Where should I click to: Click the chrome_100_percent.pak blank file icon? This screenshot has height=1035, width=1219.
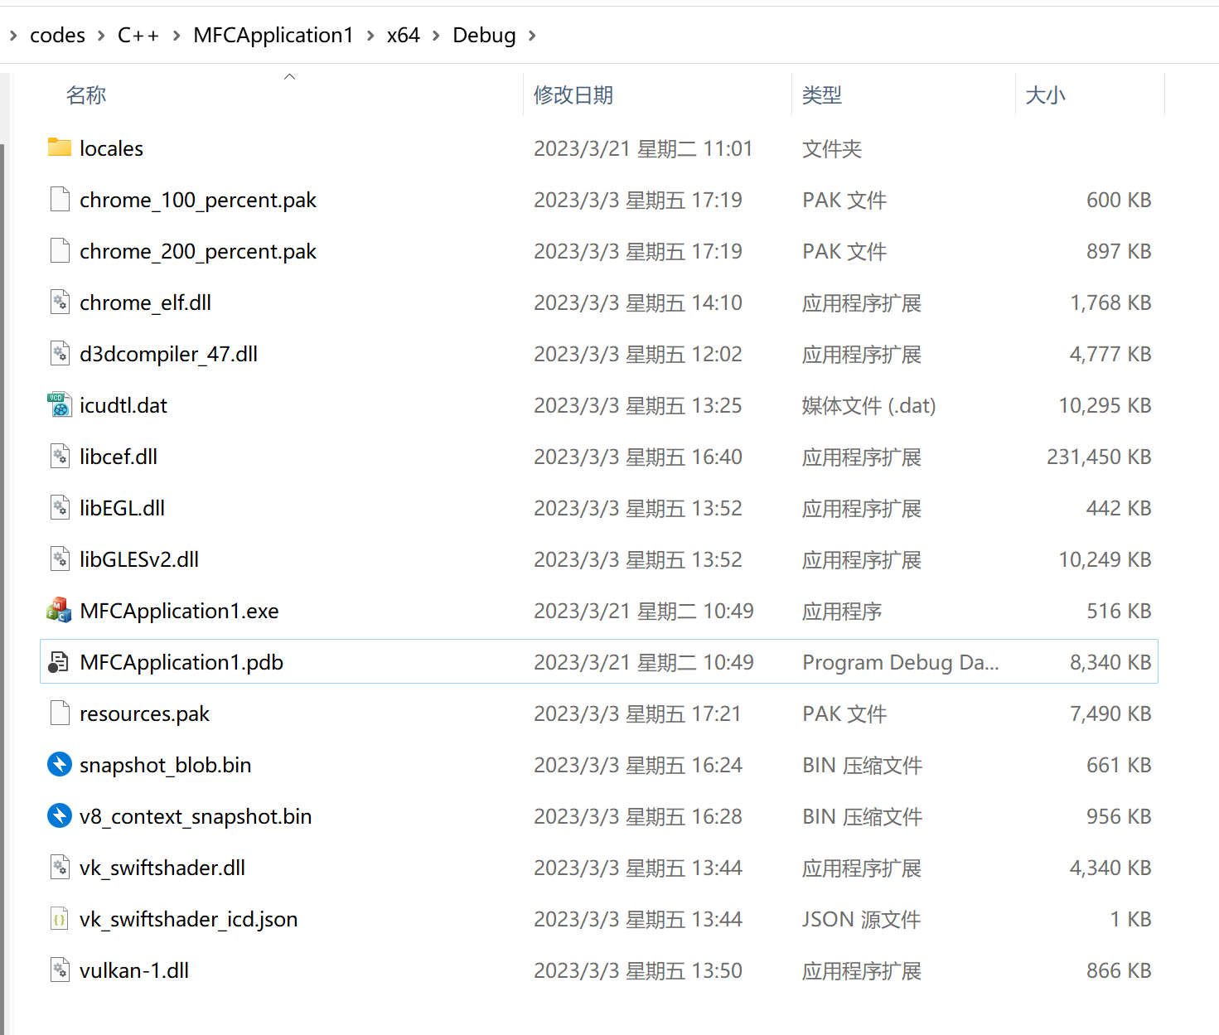point(59,200)
